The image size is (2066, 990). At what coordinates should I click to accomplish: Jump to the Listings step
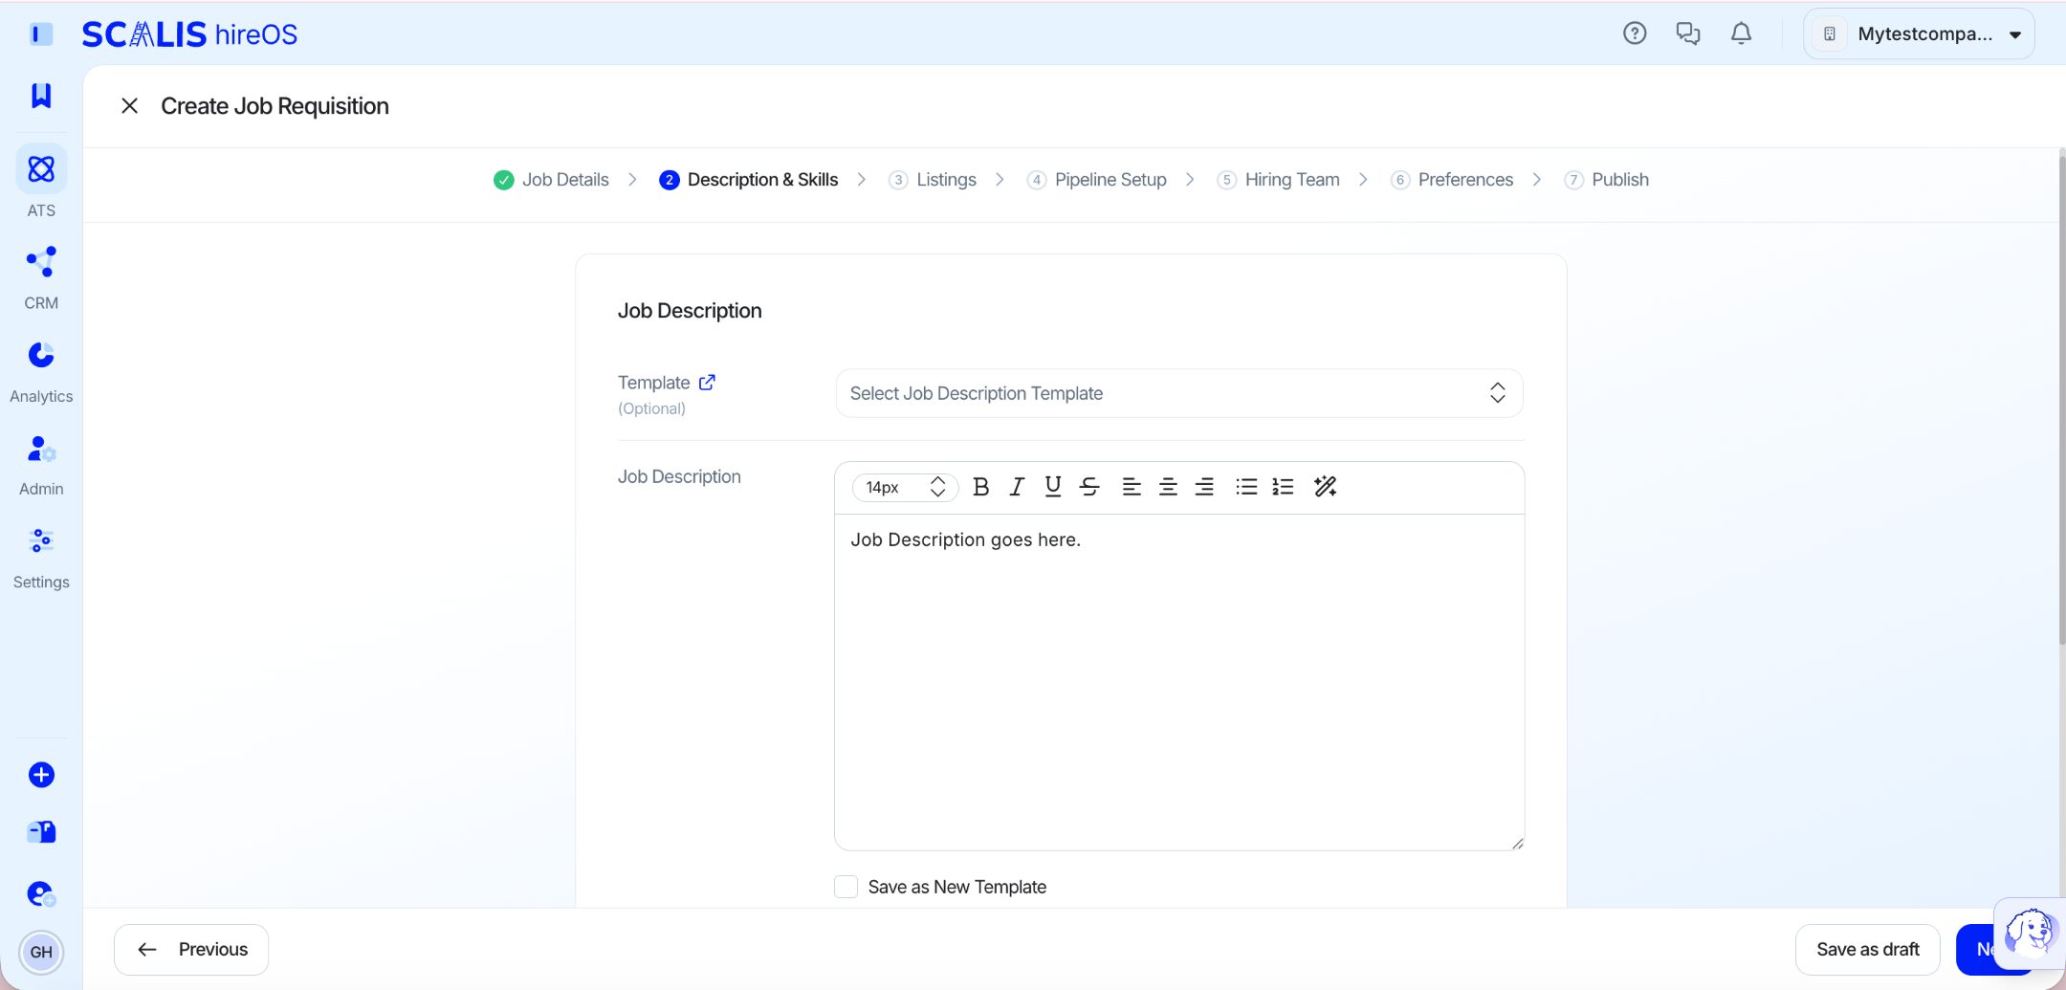tap(933, 180)
